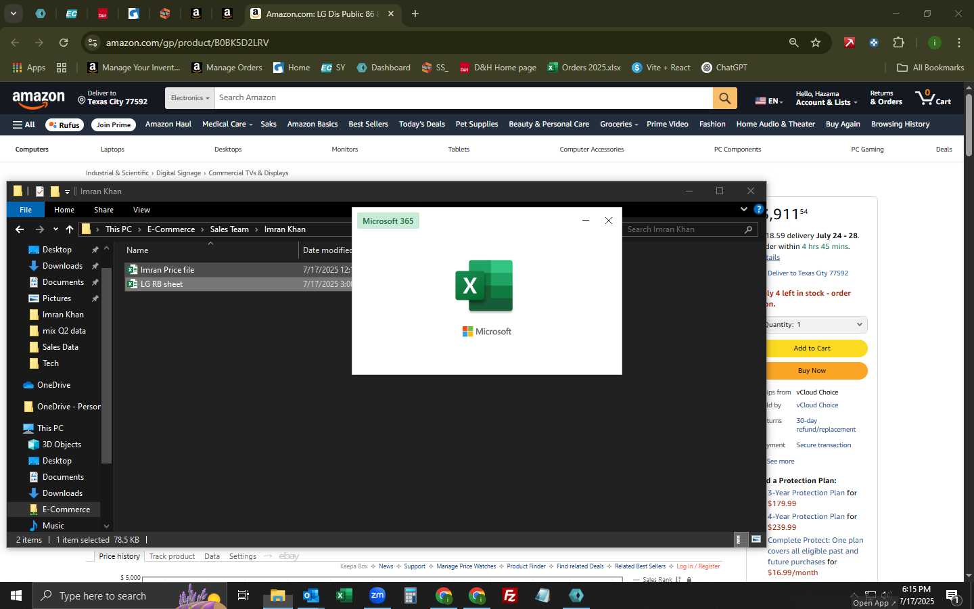The width and height of the screenshot is (974, 609).
Task: Open 3D Objects in navigation pane
Action: coord(62,445)
